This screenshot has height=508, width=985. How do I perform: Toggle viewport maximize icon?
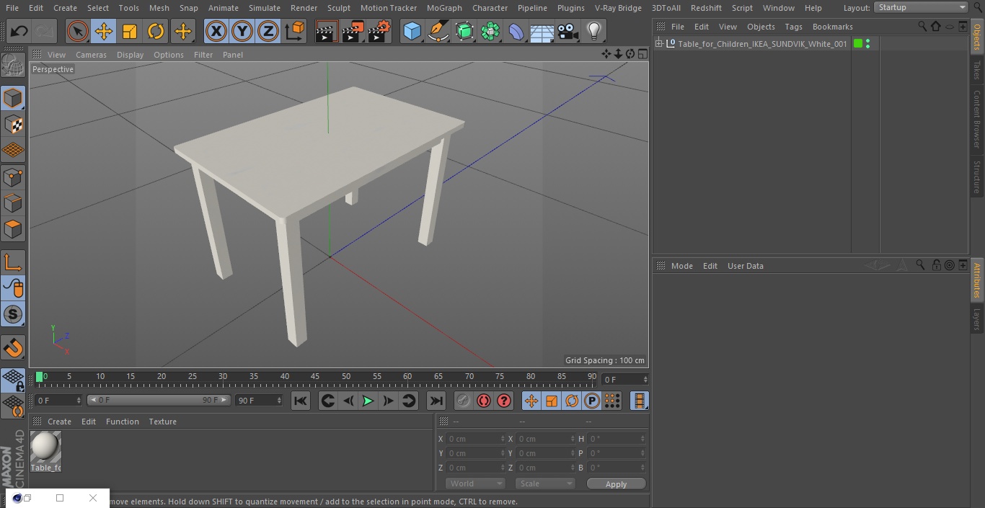tap(642, 54)
